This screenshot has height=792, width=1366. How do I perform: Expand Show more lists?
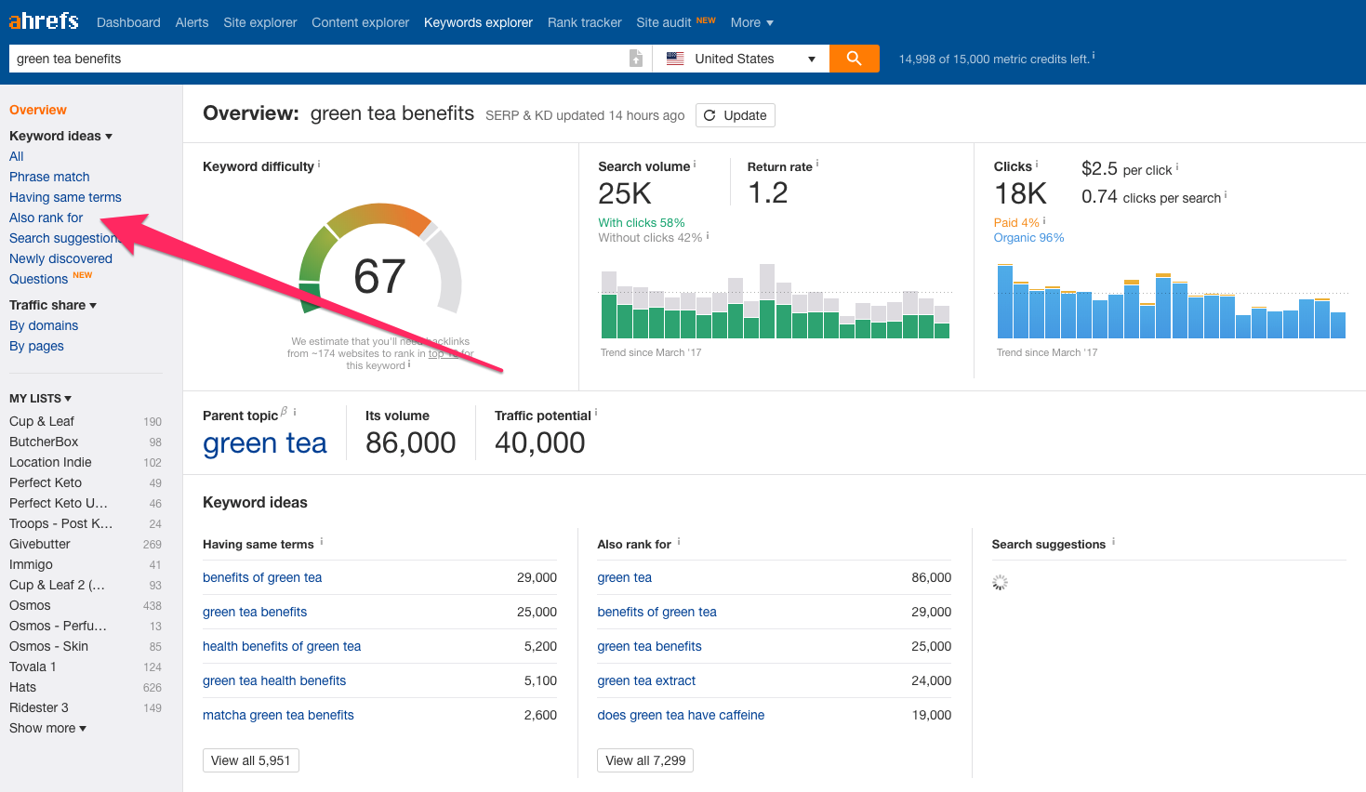[x=47, y=728]
